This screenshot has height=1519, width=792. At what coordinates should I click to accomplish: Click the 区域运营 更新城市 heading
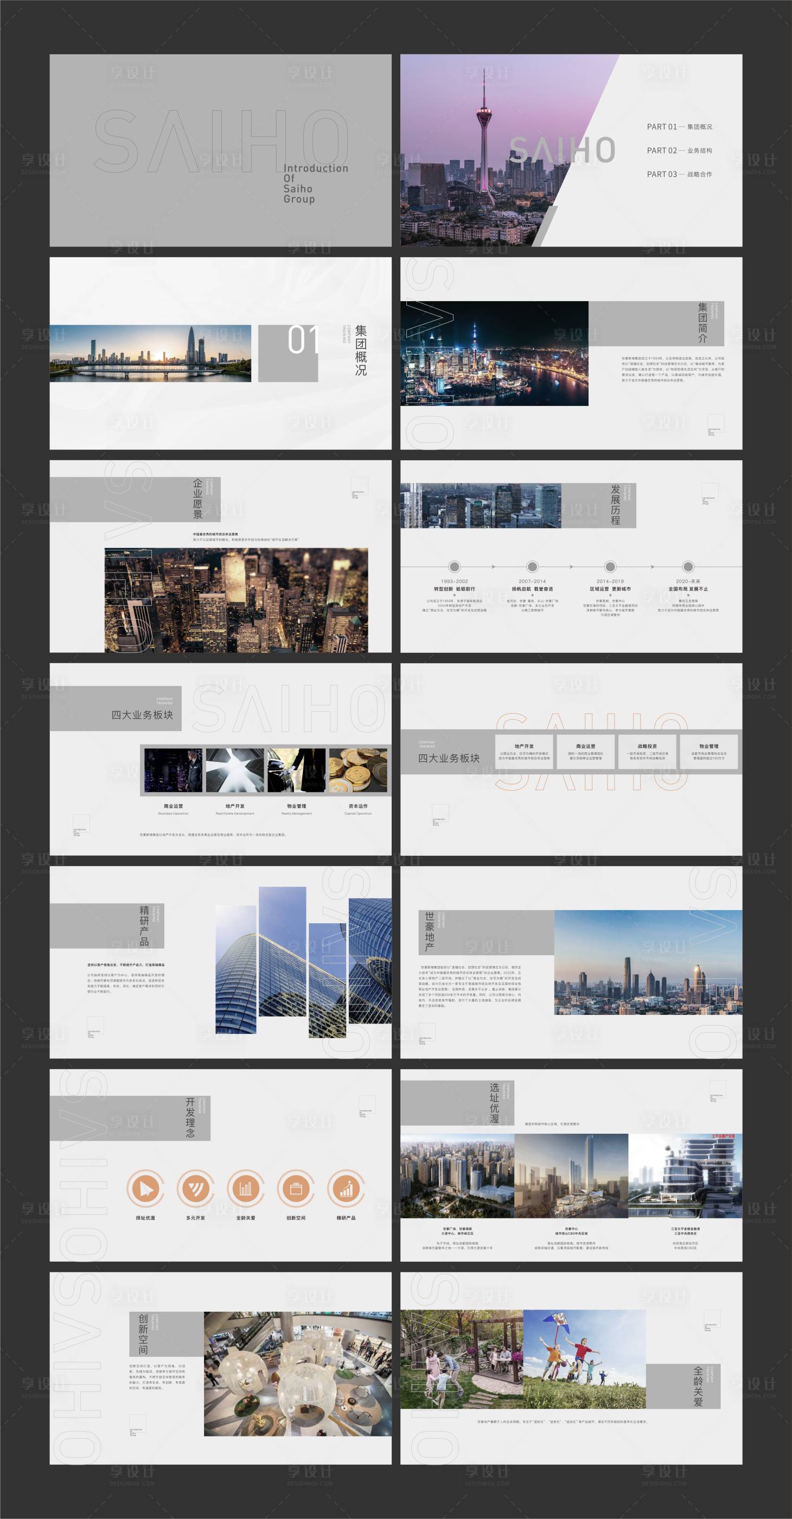click(x=610, y=589)
